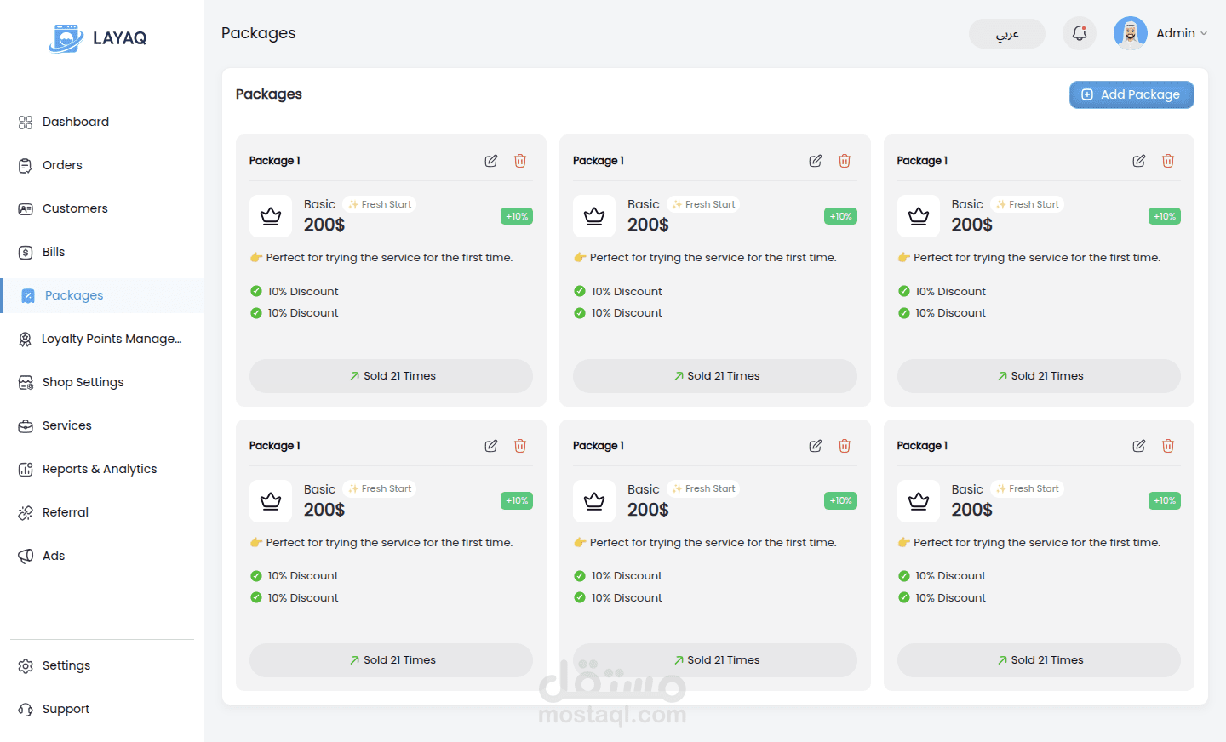The width and height of the screenshot is (1226, 742).
Task: Open the Support page
Action: [66, 709]
